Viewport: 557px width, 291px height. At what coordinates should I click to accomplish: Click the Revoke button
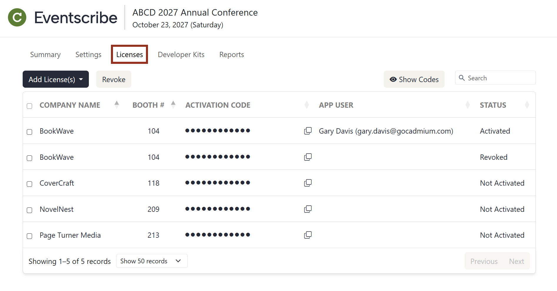pyautogui.click(x=114, y=79)
